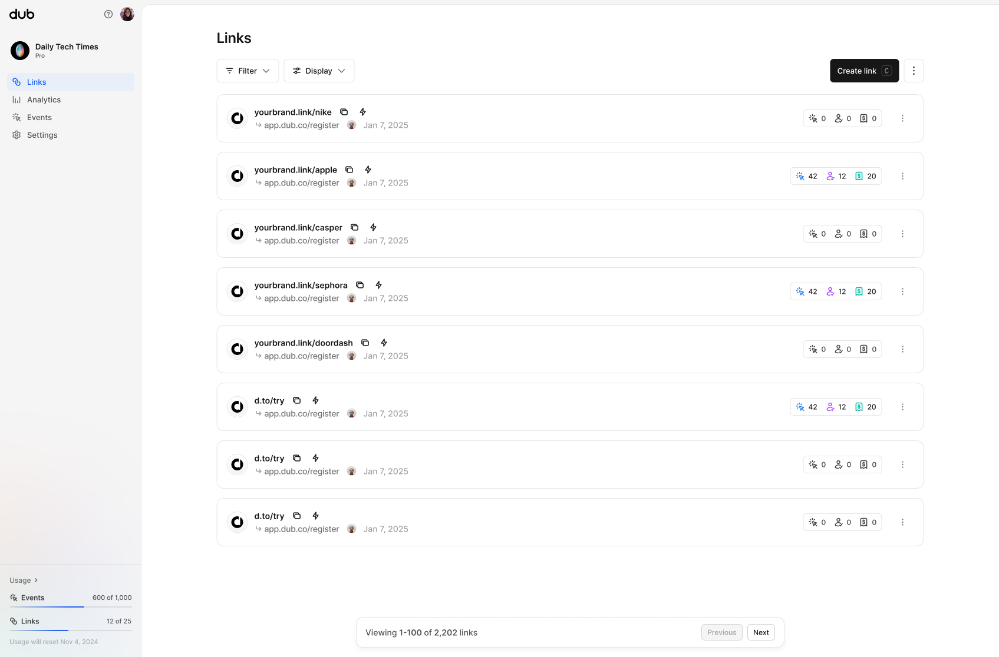Click the clicks badge on yourbrand.link/sephora
The image size is (999, 657).
coord(807,291)
